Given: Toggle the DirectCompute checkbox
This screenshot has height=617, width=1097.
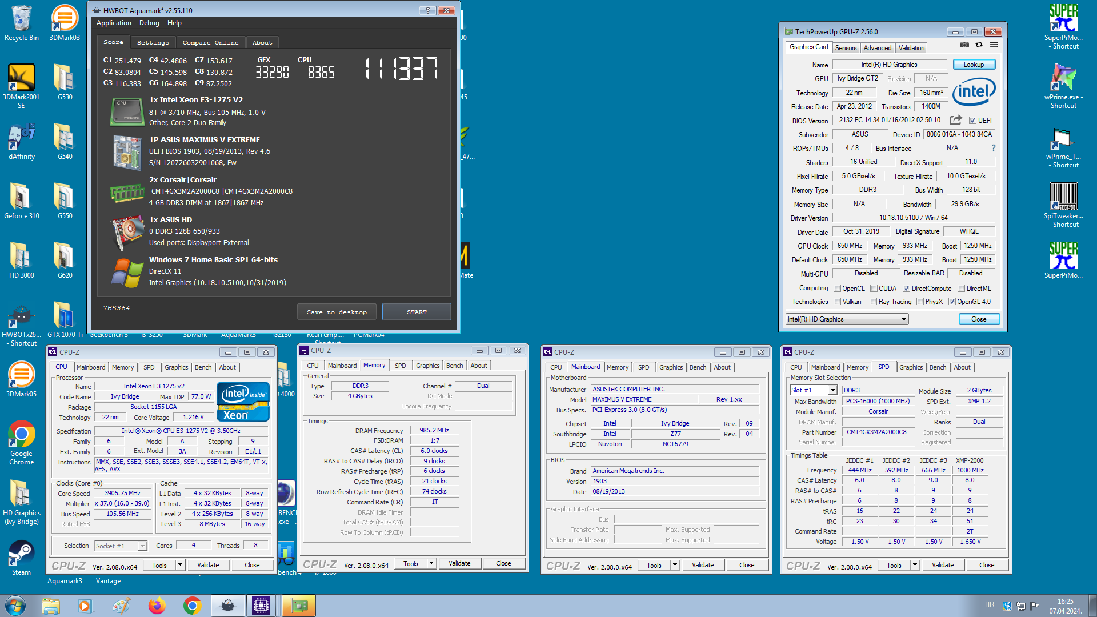Looking at the screenshot, I should pos(906,289).
